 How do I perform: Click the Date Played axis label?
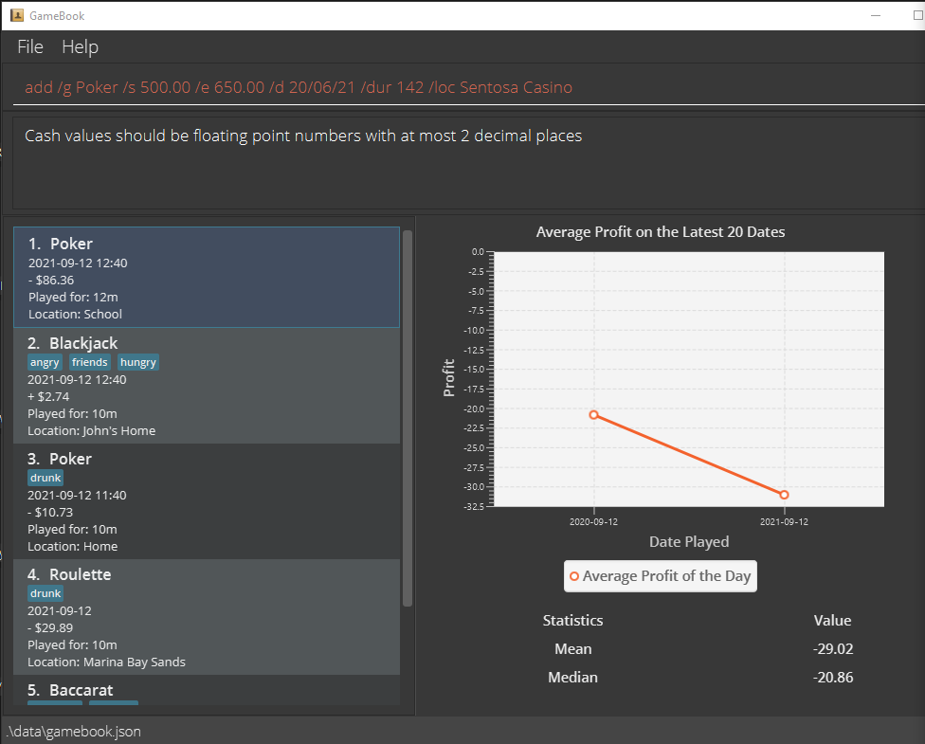pos(689,541)
